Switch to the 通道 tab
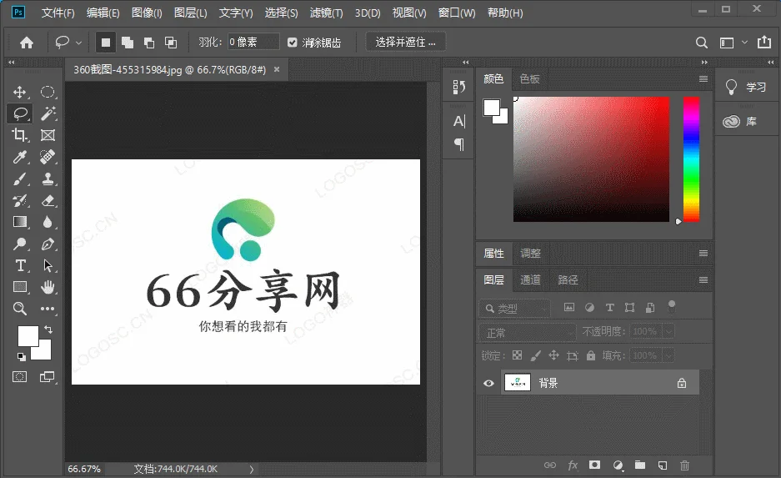This screenshot has width=781, height=478. tap(530, 280)
